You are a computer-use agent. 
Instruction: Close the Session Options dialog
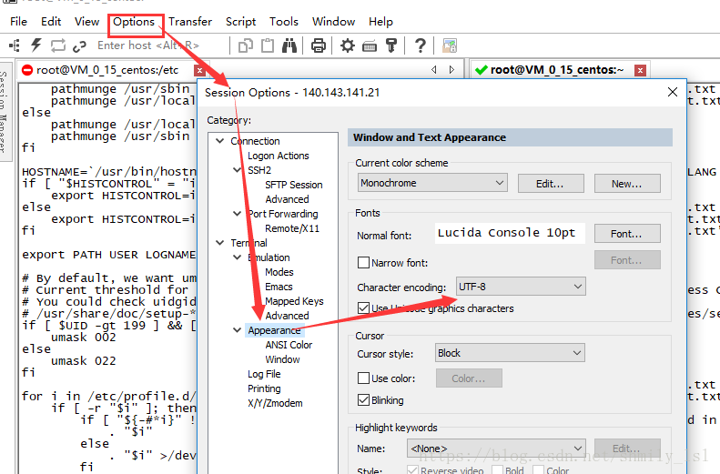click(673, 92)
